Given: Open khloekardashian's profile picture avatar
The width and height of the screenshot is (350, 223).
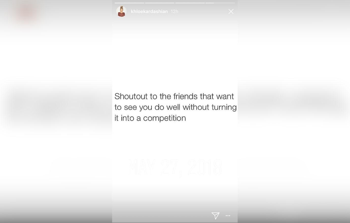Looking at the screenshot, I should tap(121, 11).
